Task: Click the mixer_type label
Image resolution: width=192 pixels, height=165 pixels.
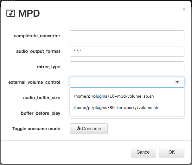Action: pyautogui.click(x=48, y=67)
